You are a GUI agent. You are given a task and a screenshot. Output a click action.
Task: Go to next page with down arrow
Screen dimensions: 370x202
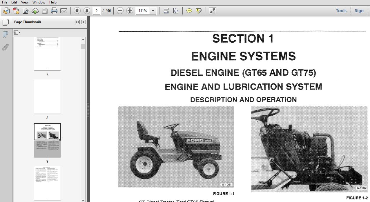click(x=87, y=11)
